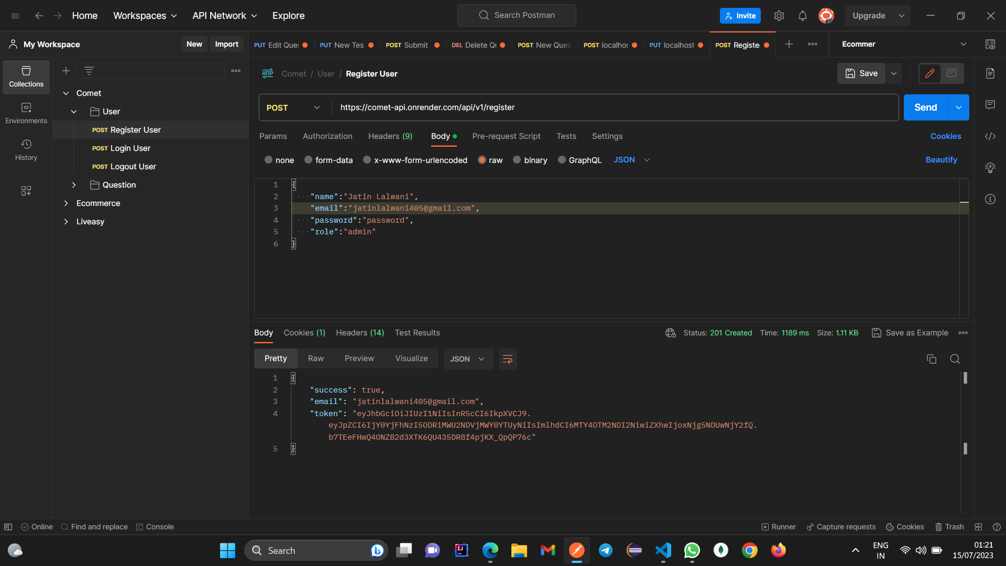
Task: Click the search icon in response pane
Action: [x=955, y=359]
